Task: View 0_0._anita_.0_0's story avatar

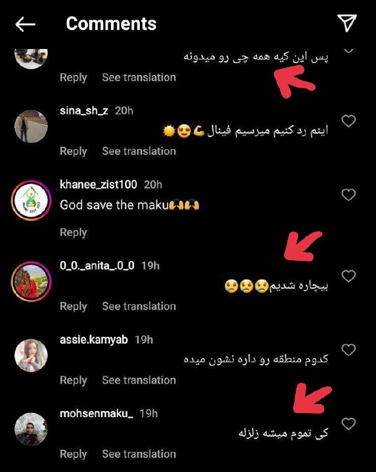Action: click(31, 282)
